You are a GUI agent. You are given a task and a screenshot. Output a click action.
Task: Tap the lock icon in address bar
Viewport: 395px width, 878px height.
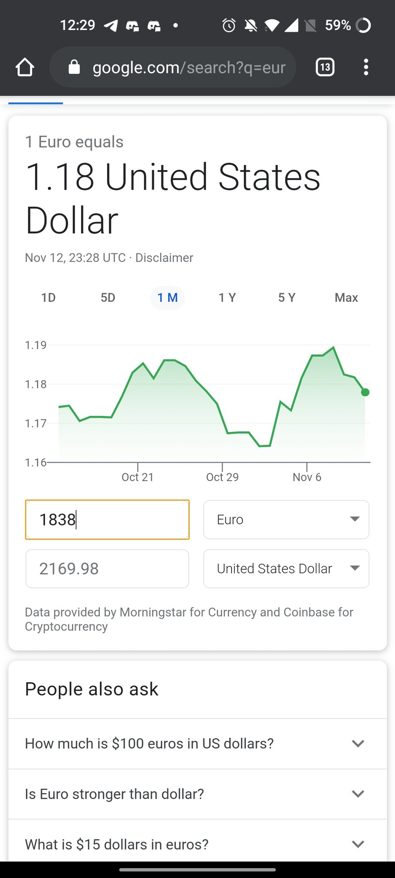[74, 67]
